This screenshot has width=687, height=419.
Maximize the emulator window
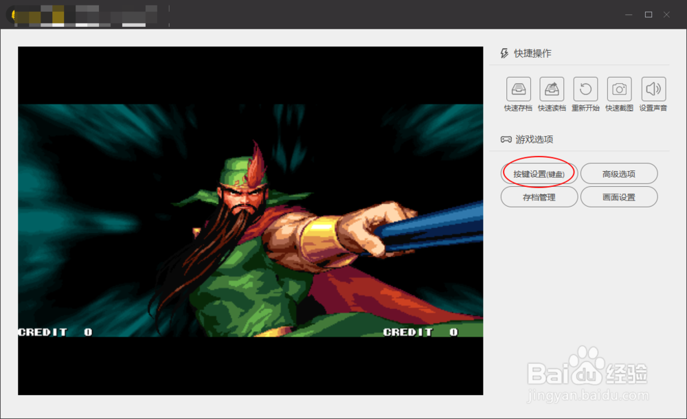click(649, 14)
